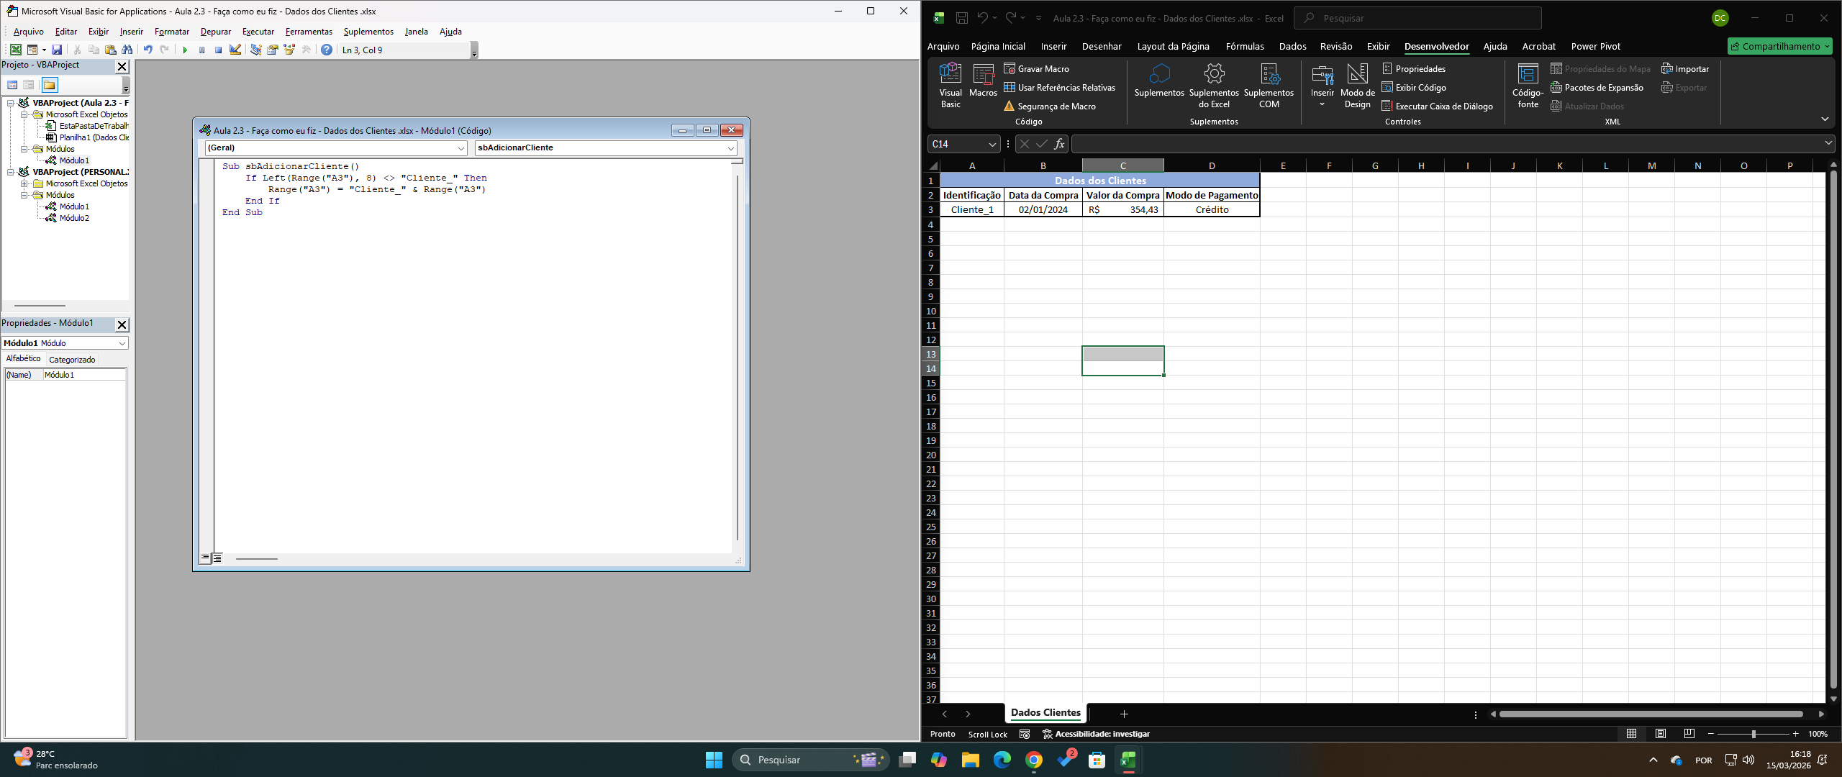
Task: Click the Reset stop icon in VBA toolbar
Action: pos(218,50)
